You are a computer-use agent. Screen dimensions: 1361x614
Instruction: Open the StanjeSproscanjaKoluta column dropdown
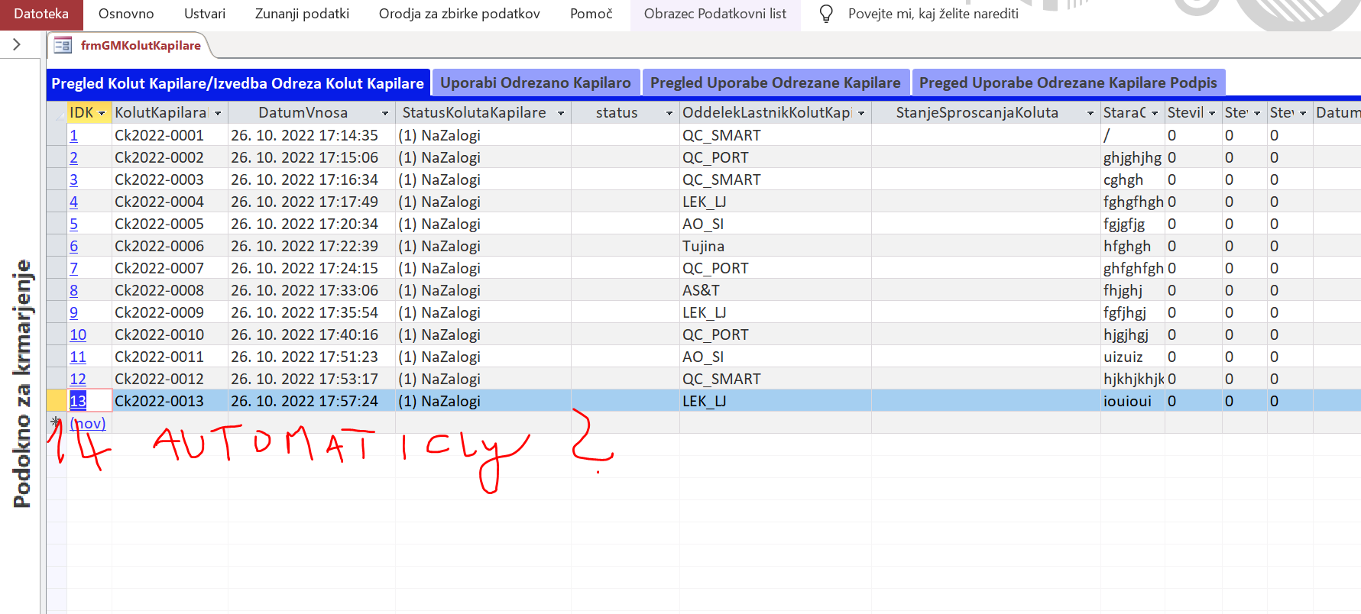1090,113
